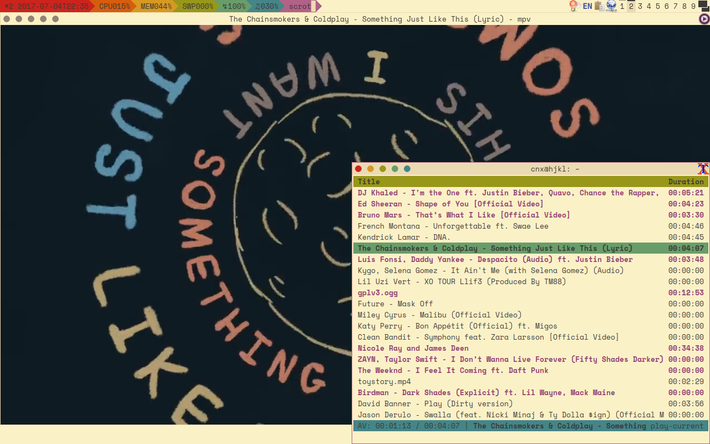Image resolution: width=710 pixels, height=444 pixels.
Task: Click the 00:34:38 duration value
Action: pyautogui.click(x=686, y=348)
